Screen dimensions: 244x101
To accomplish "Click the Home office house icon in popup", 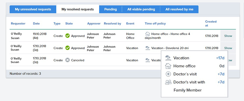I will click(168, 66).
